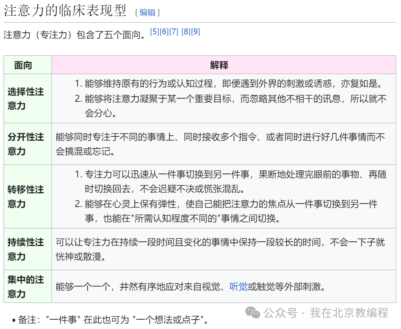The image size is (401, 329).
Task: Follow the 听觉 hyperlink in the table
Action: pyautogui.click(x=238, y=287)
